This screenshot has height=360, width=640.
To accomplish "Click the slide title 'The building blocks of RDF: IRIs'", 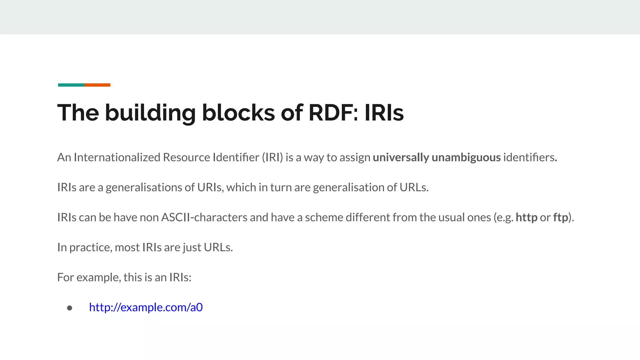I will pyautogui.click(x=231, y=113).
